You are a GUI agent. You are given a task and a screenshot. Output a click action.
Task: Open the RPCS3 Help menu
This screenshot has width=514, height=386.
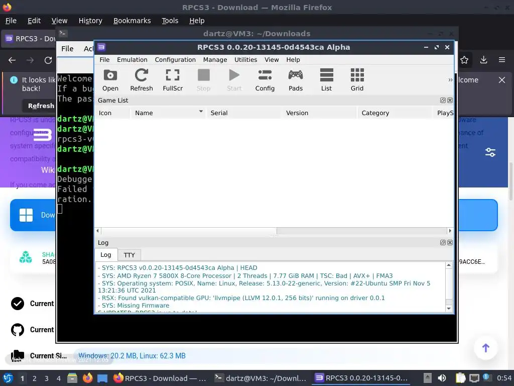click(x=293, y=60)
